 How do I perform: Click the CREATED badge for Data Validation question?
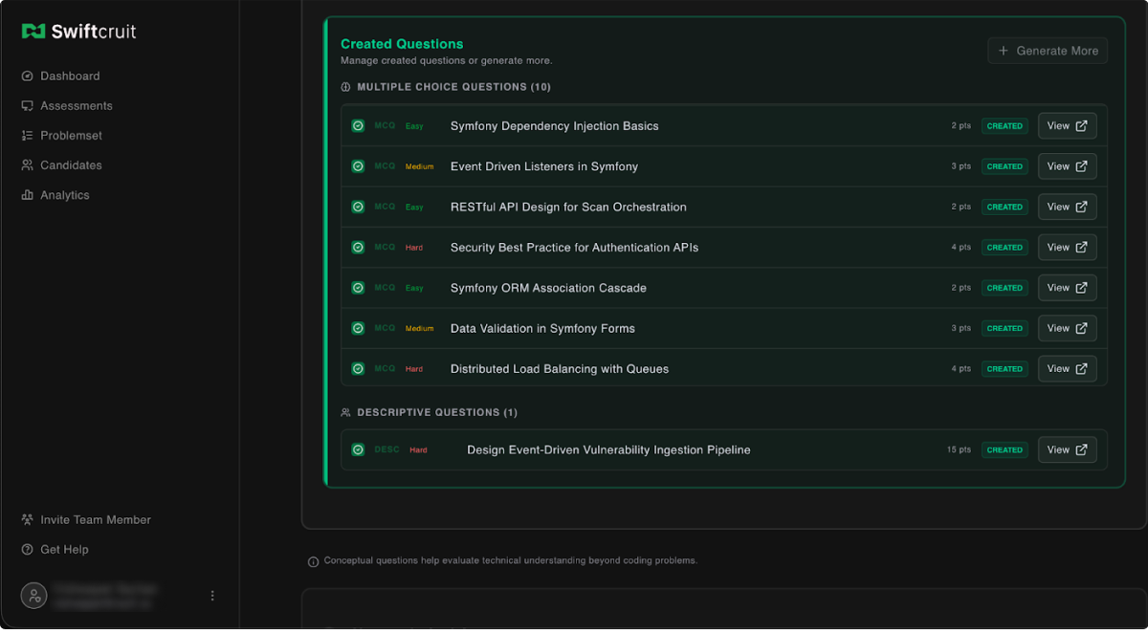point(1004,328)
